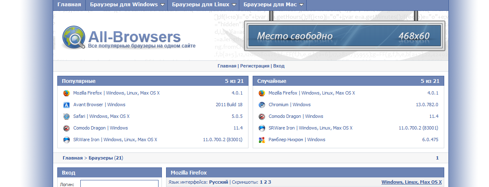
Task: Click version 5.0.5 text
Action: point(236,116)
